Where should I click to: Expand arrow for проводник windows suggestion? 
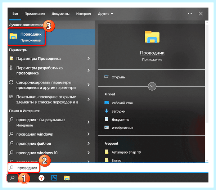[x=89, y=134]
